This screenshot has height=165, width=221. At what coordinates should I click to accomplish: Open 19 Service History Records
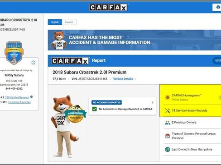189,110
